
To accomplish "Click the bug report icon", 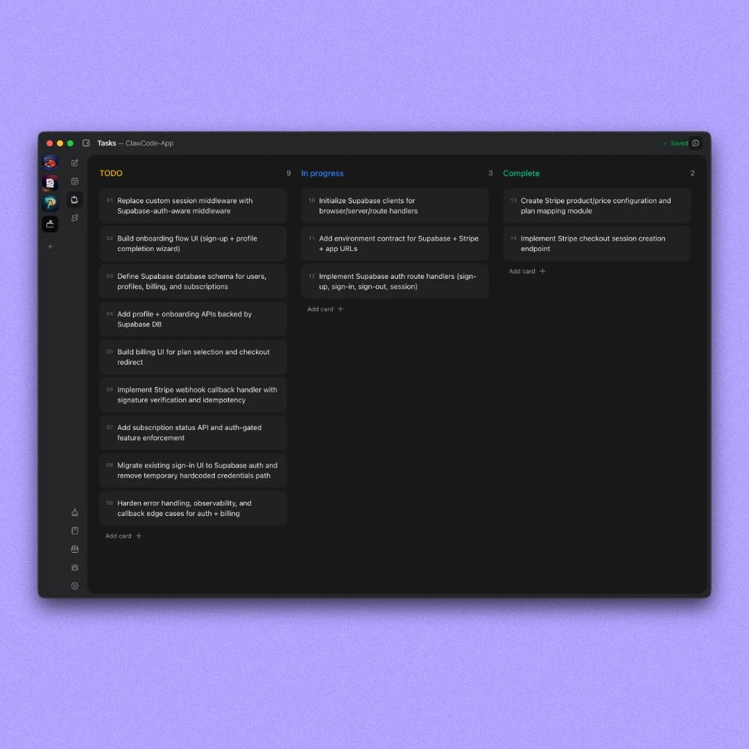I will tap(75, 567).
